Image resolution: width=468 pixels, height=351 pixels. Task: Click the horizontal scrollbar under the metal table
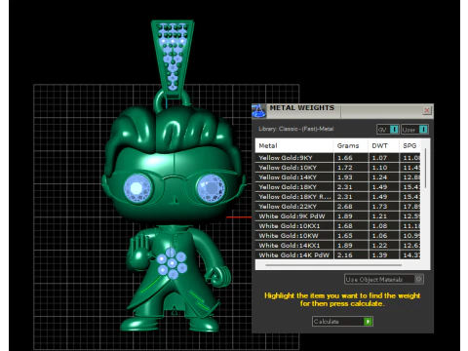pos(333,265)
